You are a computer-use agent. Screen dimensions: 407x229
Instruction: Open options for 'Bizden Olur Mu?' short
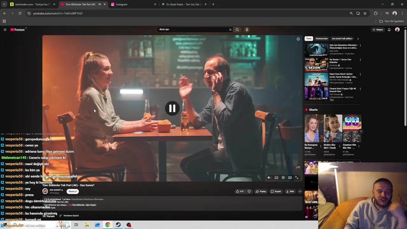click(340, 146)
